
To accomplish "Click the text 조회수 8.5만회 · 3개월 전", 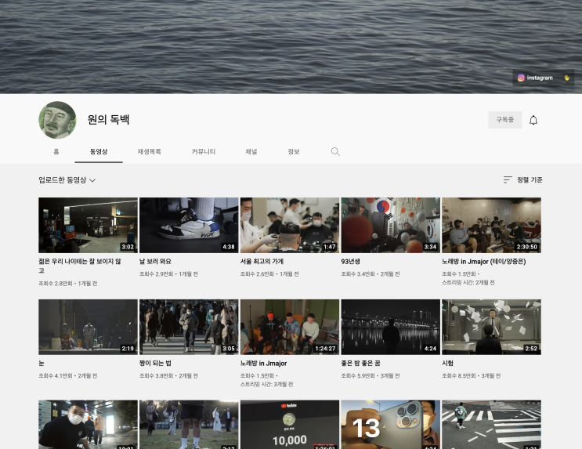I will click(471, 376).
